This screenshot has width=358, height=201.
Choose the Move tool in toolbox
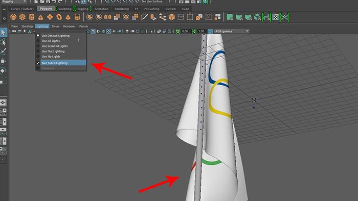pyautogui.click(x=3, y=61)
